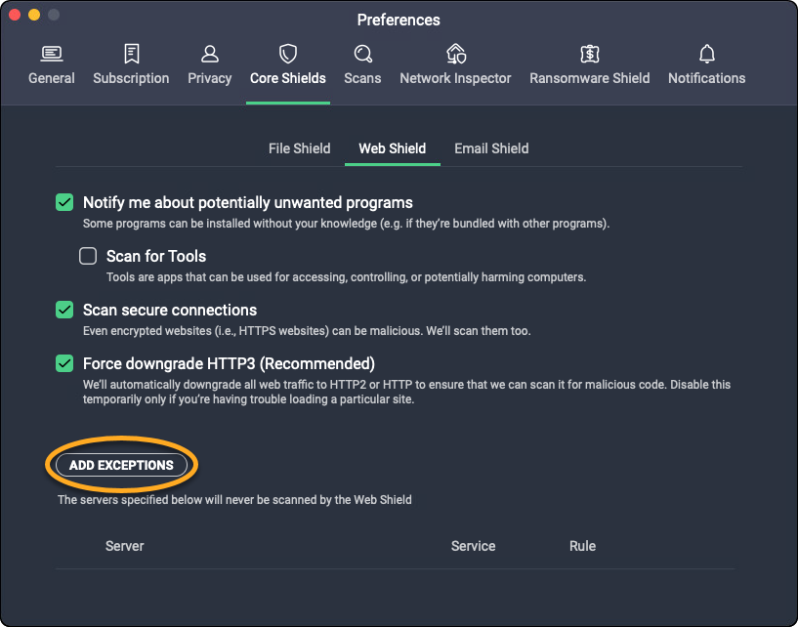This screenshot has width=798, height=627.
Task: Uncheck Notify me about potentially unwanted programs
Action: (64, 203)
